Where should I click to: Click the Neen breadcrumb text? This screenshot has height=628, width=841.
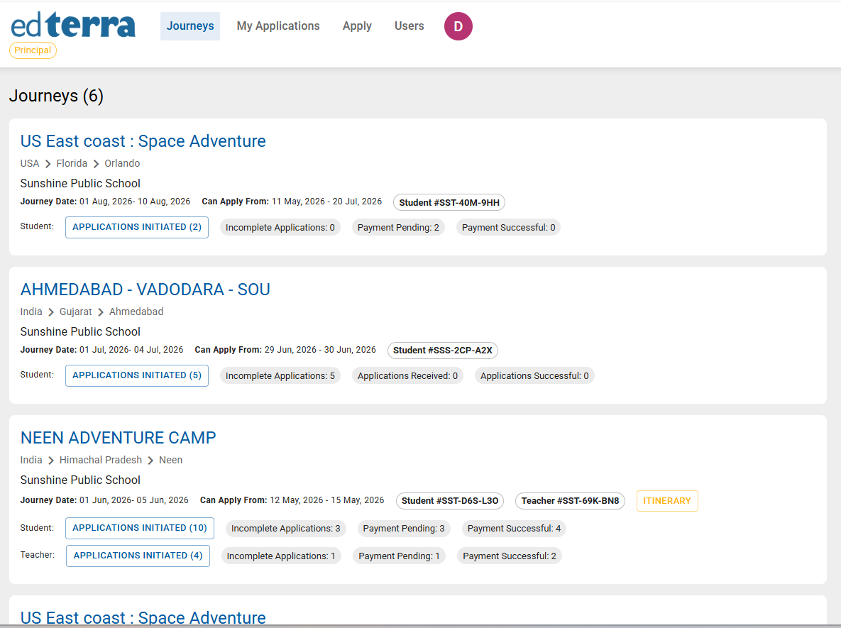point(170,460)
